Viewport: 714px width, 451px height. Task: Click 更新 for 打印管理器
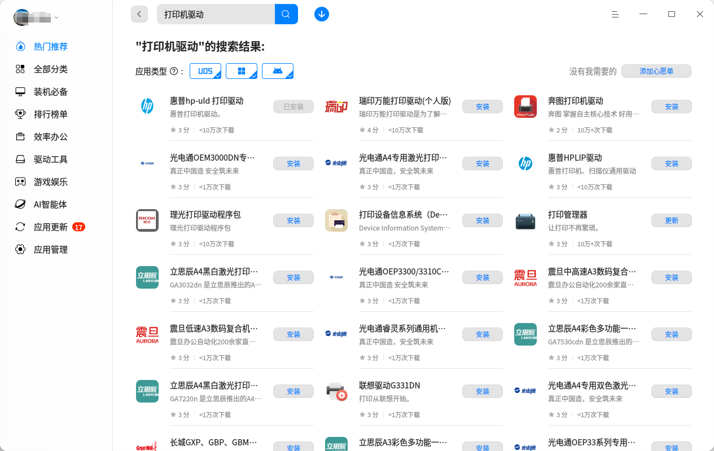click(x=672, y=220)
